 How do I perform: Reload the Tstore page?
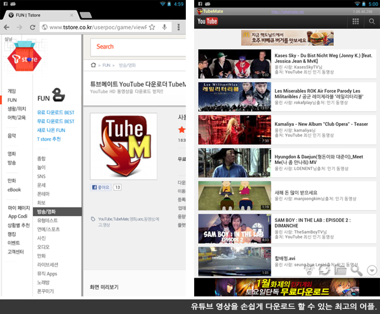[32, 27]
